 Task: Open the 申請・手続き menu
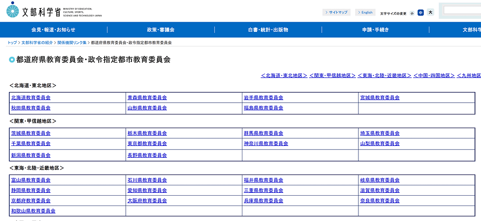pyautogui.click(x=375, y=30)
